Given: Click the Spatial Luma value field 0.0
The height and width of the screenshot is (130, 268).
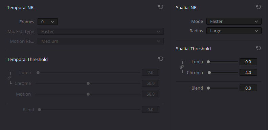Looking at the screenshot, I should click(248, 62).
